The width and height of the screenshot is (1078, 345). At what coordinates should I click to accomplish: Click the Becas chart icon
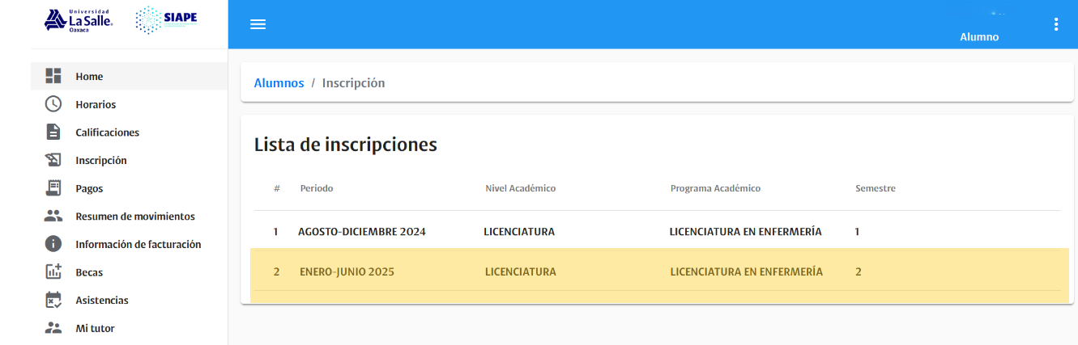[x=53, y=272]
